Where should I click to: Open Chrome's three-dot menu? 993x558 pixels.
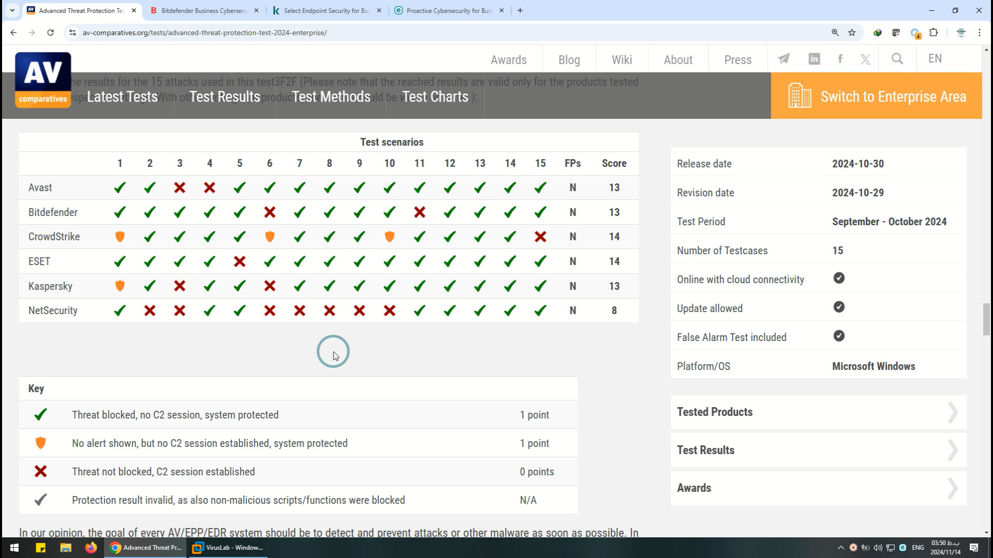point(980,33)
